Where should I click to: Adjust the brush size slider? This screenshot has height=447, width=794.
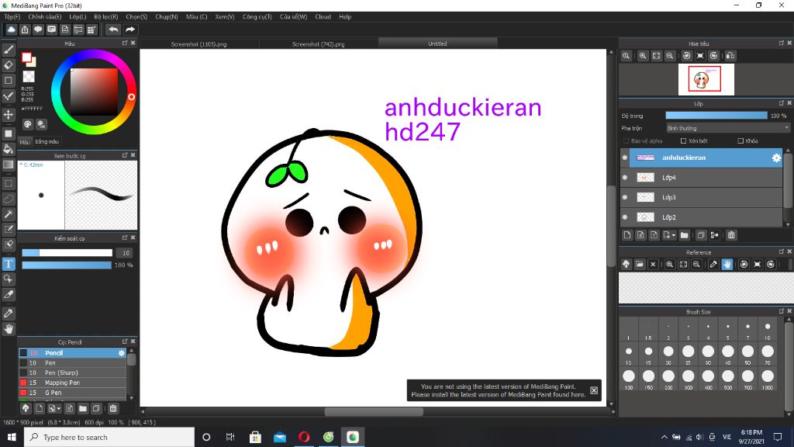pyautogui.click(x=67, y=252)
